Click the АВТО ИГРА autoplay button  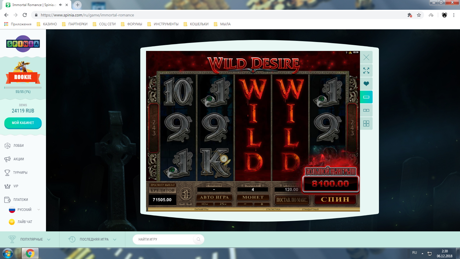coord(214,197)
